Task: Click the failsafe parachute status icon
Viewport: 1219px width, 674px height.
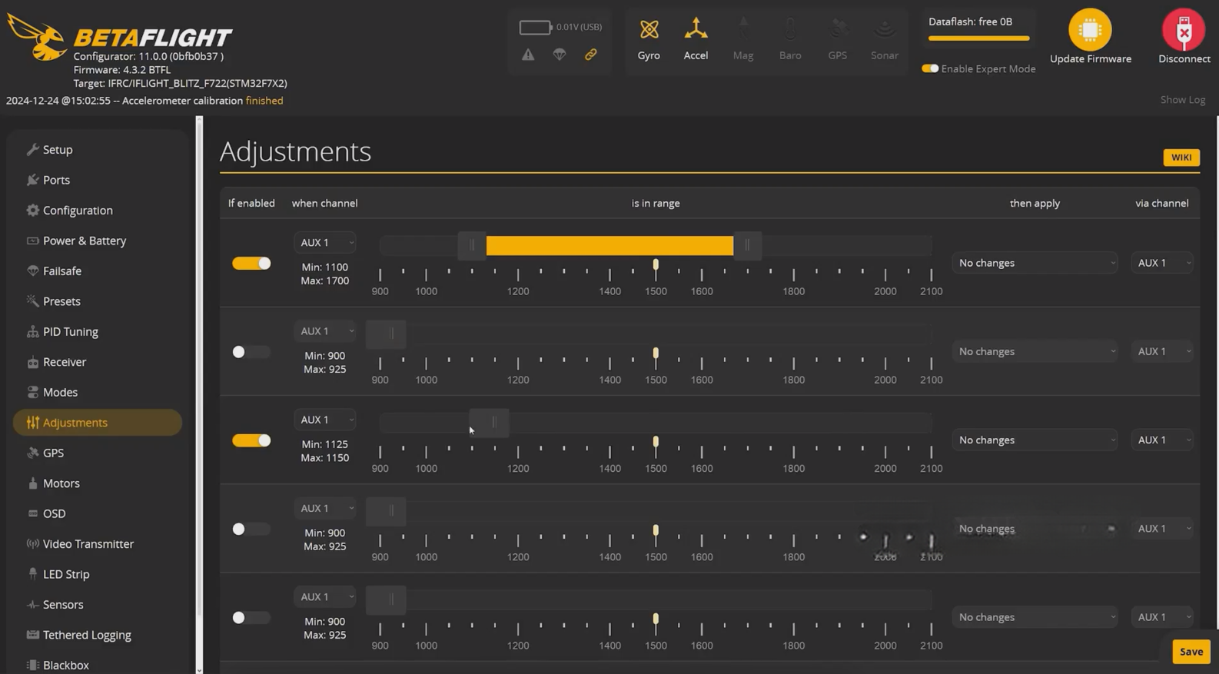Action: pos(560,55)
